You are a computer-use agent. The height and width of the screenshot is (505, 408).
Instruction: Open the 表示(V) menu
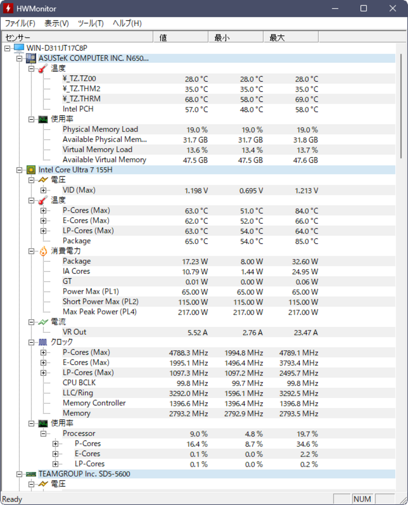click(56, 24)
